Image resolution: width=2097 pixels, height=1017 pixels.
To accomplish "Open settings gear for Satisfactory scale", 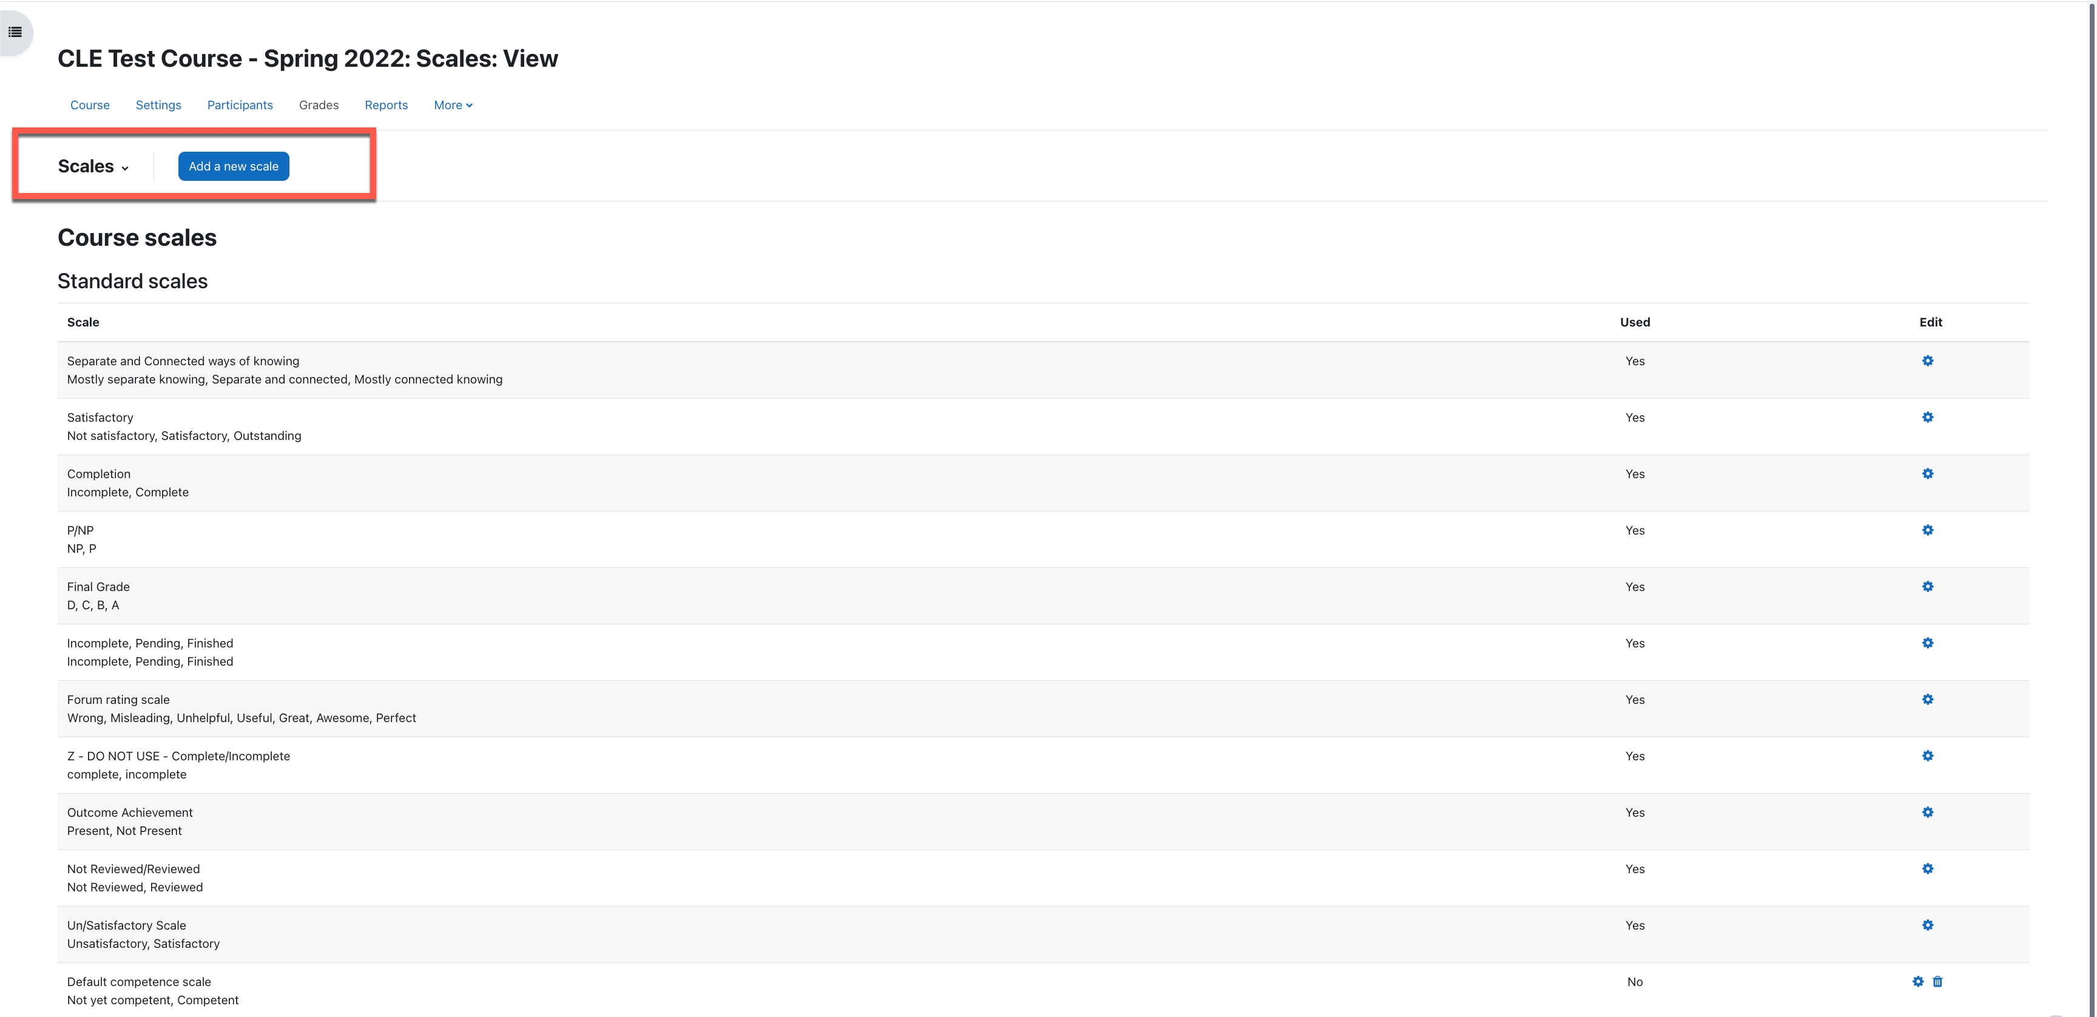I will coord(1927,417).
